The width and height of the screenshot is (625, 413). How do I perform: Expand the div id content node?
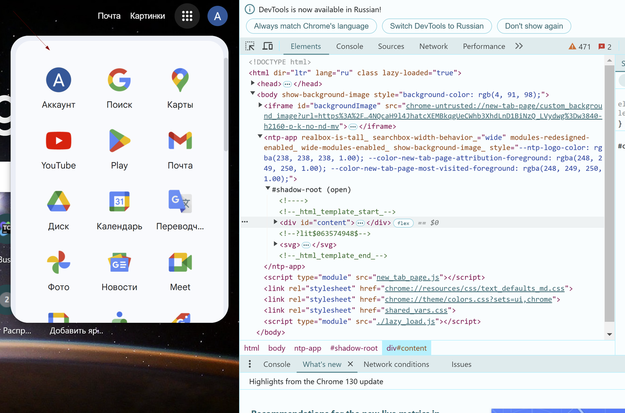pos(276,222)
